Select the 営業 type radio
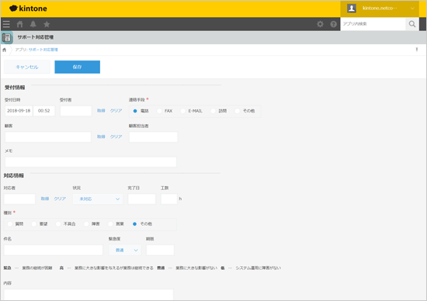 [x=110, y=224]
